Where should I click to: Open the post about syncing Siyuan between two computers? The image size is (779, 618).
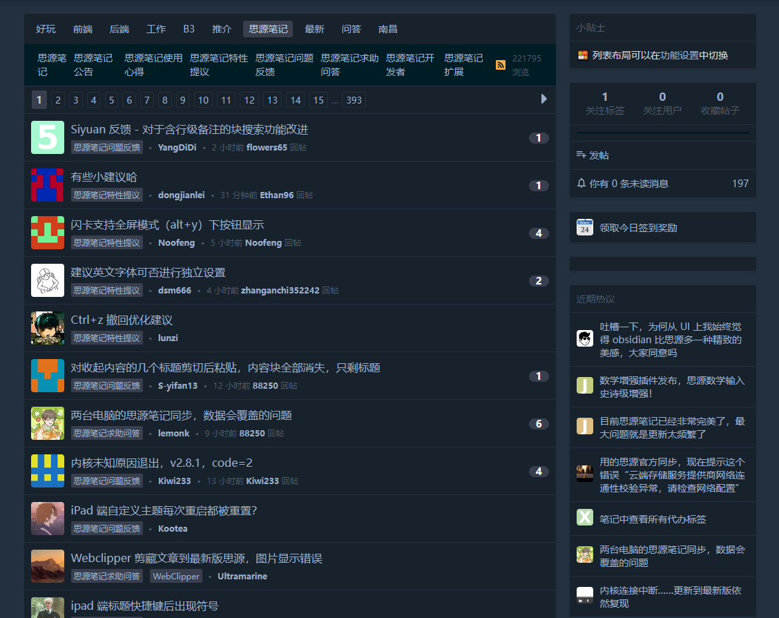(x=182, y=415)
